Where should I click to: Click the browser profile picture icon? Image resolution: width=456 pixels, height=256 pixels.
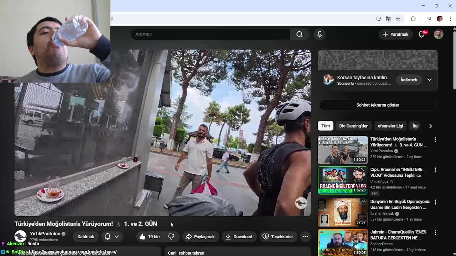coord(440,19)
